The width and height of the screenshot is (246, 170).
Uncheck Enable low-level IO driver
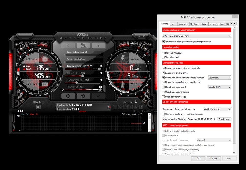pyautogui.click(x=163, y=73)
